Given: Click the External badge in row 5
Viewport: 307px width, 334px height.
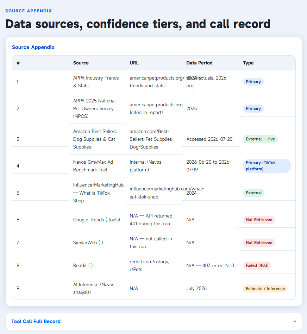Looking at the screenshot, I should point(254,193).
